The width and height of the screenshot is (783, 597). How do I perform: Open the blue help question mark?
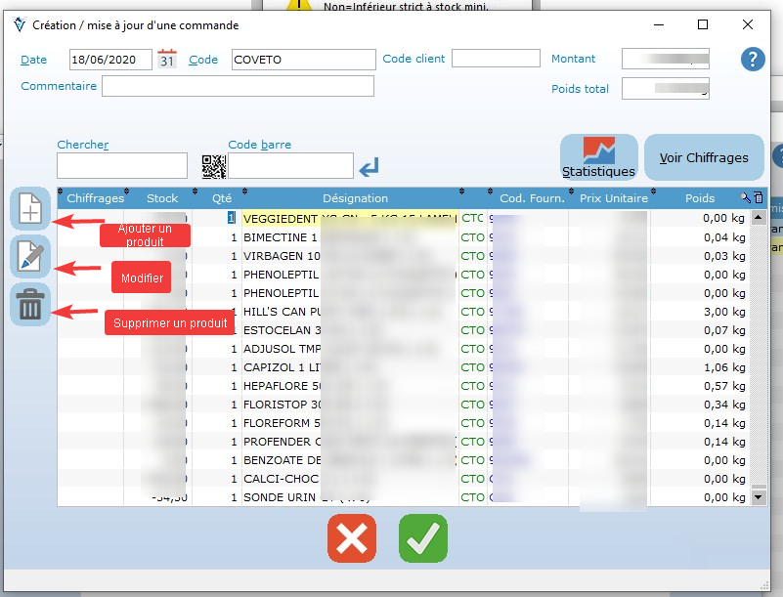click(x=753, y=59)
